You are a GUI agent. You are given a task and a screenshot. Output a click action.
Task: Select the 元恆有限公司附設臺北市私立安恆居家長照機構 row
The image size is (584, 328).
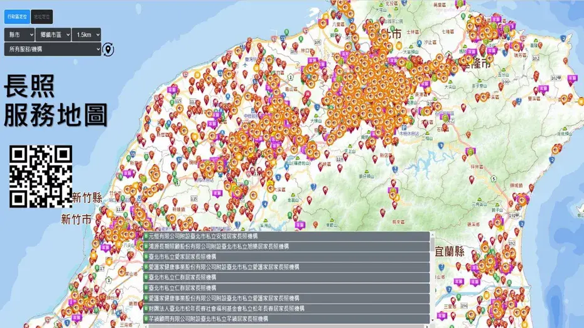286,236
